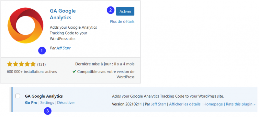Open the plugin Settings link
This screenshot has width=259, height=117.
click(47, 103)
